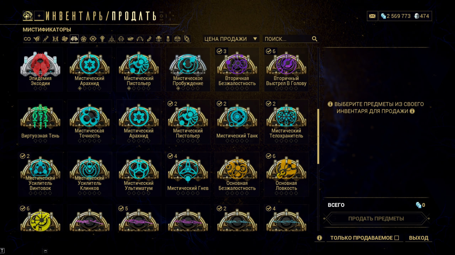
Task: Open the inbox envelope icon
Action: pos(372,16)
